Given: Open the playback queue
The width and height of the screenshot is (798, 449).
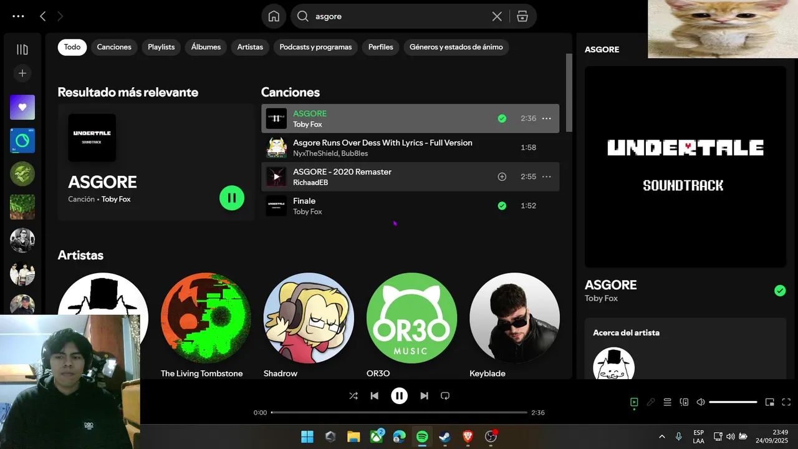Looking at the screenshot, I should pos(667,402).
